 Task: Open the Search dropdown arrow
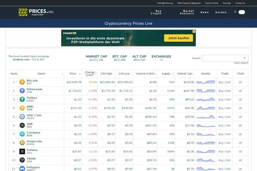(245, 58)
